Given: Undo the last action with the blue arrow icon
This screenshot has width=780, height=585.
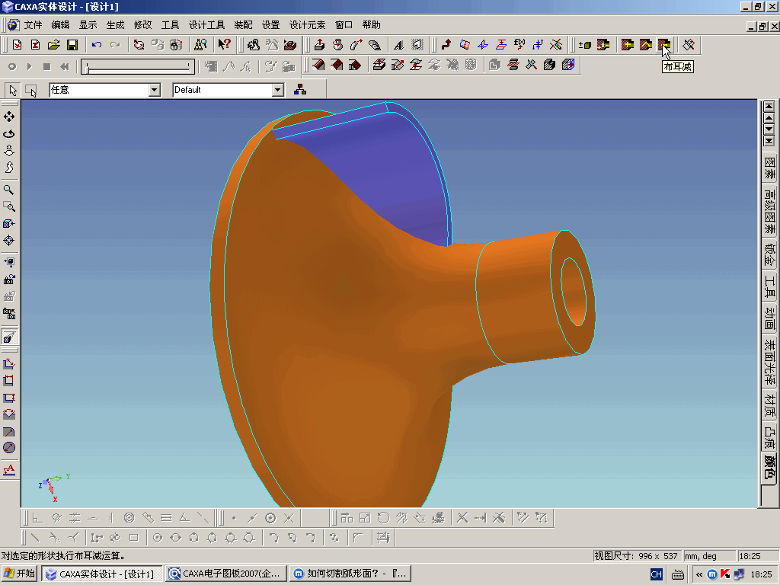Looking at the screenshot, I should tap(97, 45).
